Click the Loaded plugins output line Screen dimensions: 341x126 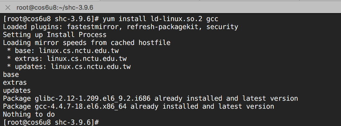coord(120,27)
